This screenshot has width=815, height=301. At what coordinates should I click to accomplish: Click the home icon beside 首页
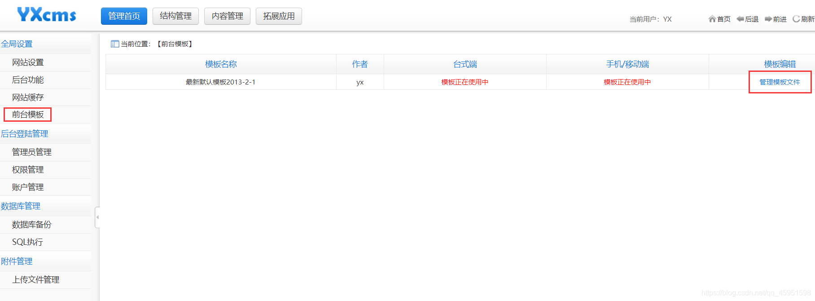coord(712,19)
